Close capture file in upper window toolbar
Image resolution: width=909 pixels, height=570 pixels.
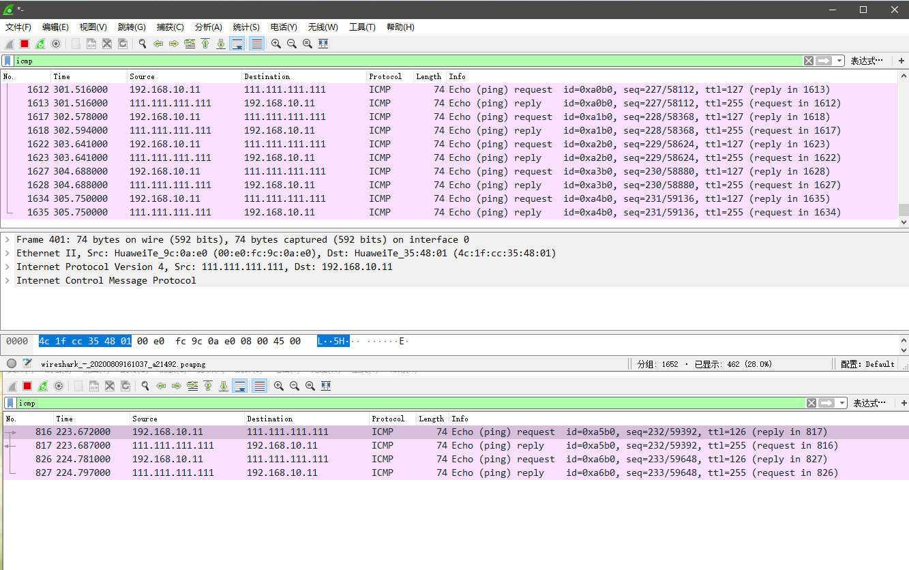[107, 44]
